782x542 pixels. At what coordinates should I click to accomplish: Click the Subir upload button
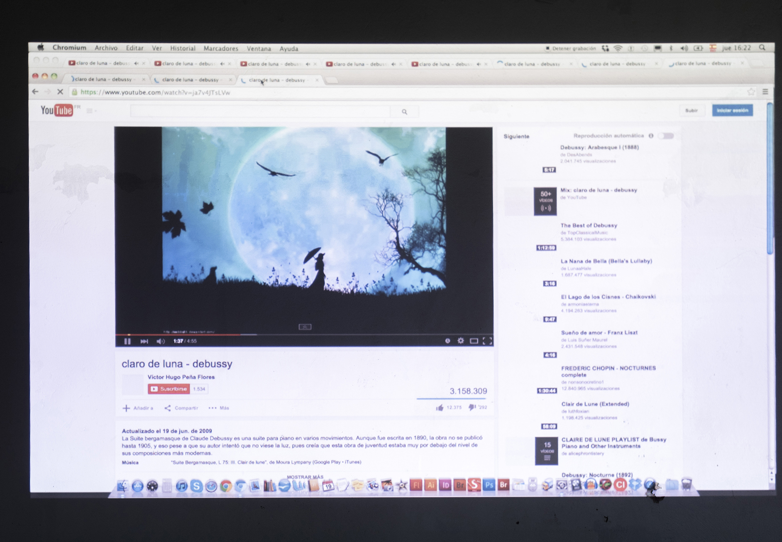click(x=692, y=110)
